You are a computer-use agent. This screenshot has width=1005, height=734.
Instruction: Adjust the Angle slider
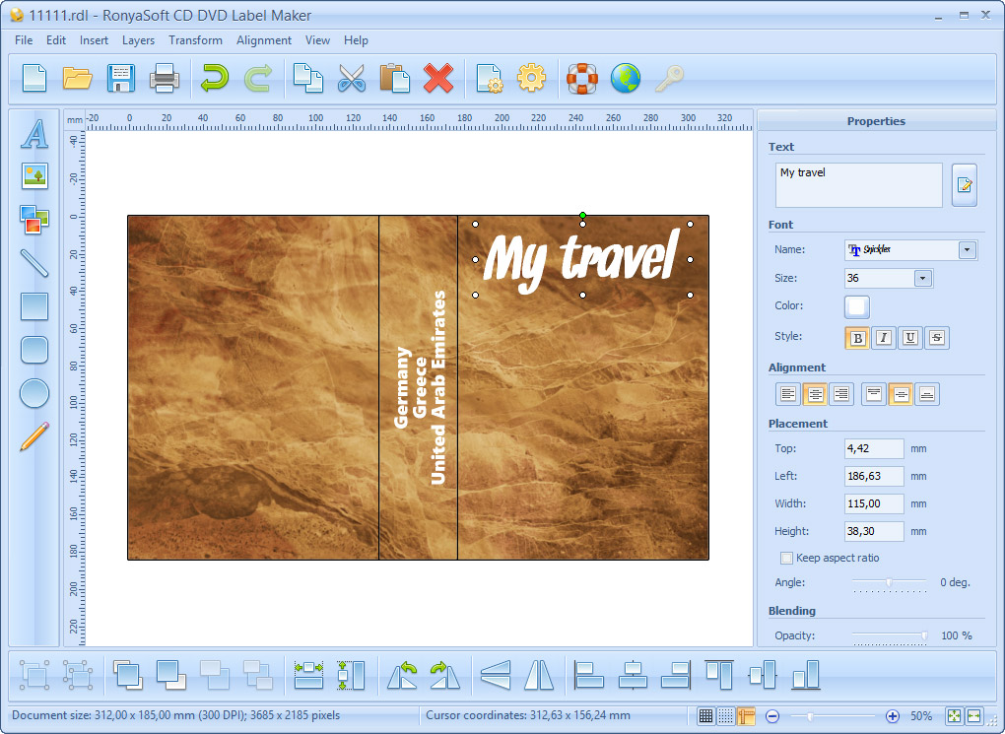tap(890, 582)
